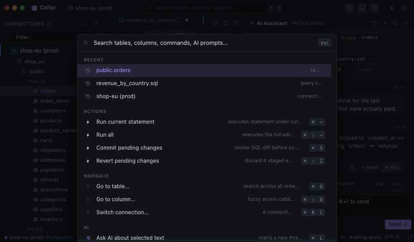Select Revert pending changes action
The width and height of the screenshot is (414, 242).
pos(204,160)
